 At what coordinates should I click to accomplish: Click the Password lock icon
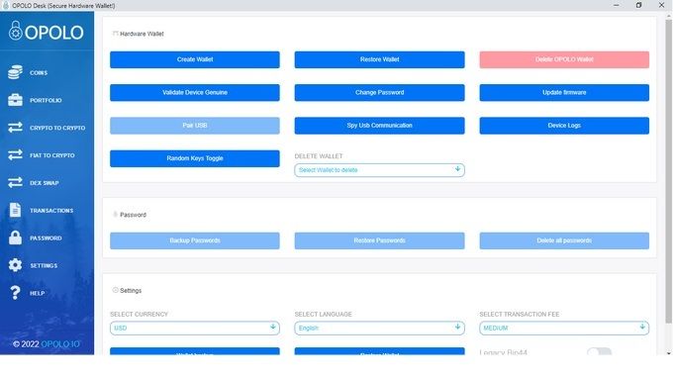15,237
